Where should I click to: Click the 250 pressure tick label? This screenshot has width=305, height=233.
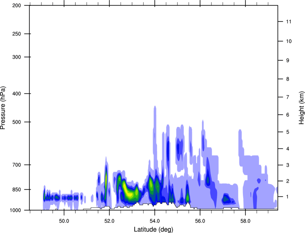pyautogui.click(x=17, y=34)
